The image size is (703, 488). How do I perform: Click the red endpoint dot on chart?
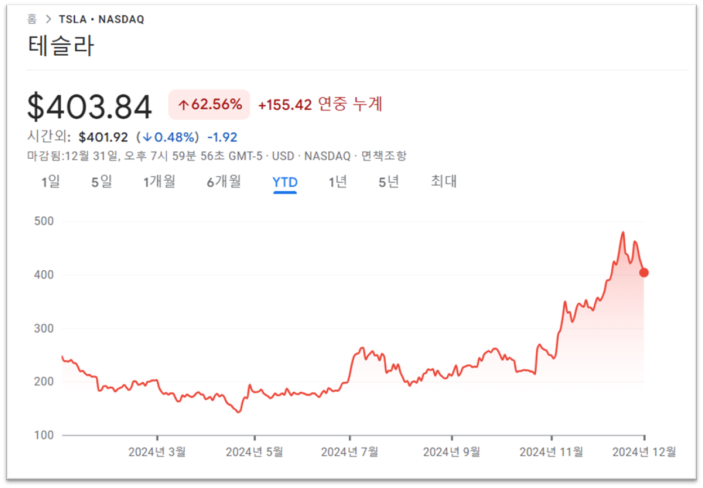(644, 272)
